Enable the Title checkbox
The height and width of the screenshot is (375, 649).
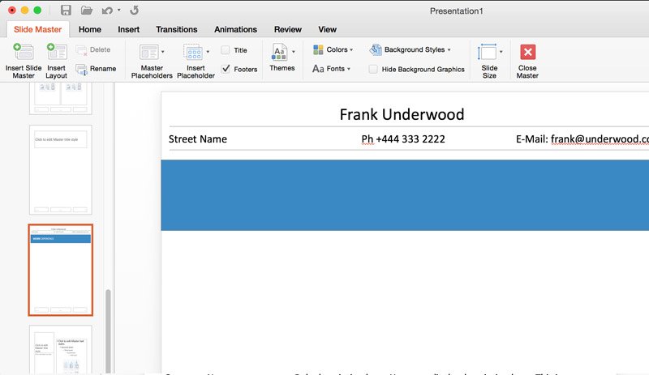pos(226,50)
